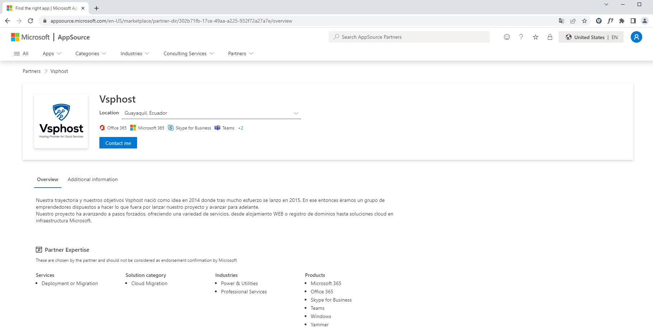Screen dimensions: 653x331
Task: Click Windows in Products list
Action: point(321,316)
